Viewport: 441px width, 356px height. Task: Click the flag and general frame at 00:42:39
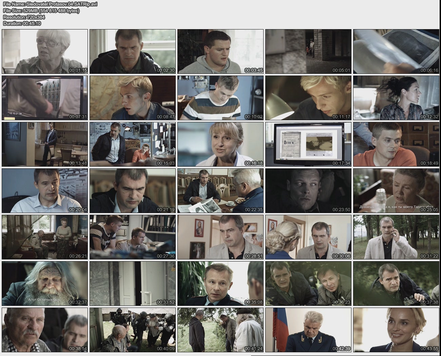[x=308, y=330]
